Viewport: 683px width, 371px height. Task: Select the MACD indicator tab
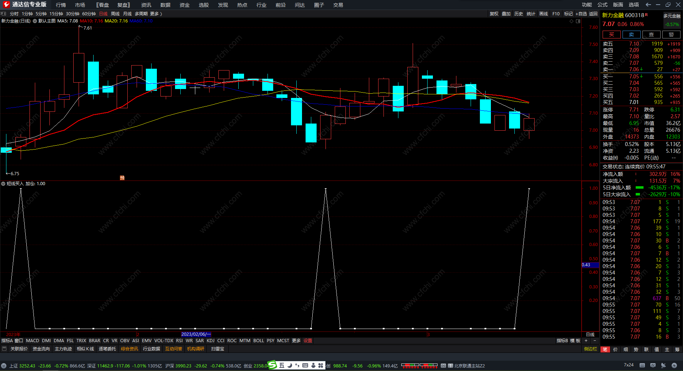pos(33,341)
